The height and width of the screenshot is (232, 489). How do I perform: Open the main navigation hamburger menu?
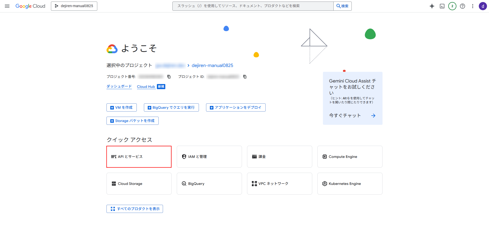(7, 6)
